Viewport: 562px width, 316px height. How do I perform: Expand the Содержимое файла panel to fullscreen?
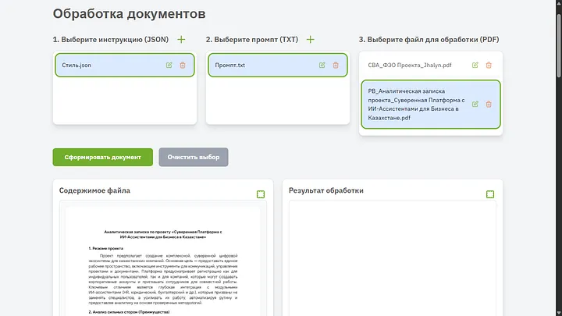pyautogui.click(x=261, y=194)
